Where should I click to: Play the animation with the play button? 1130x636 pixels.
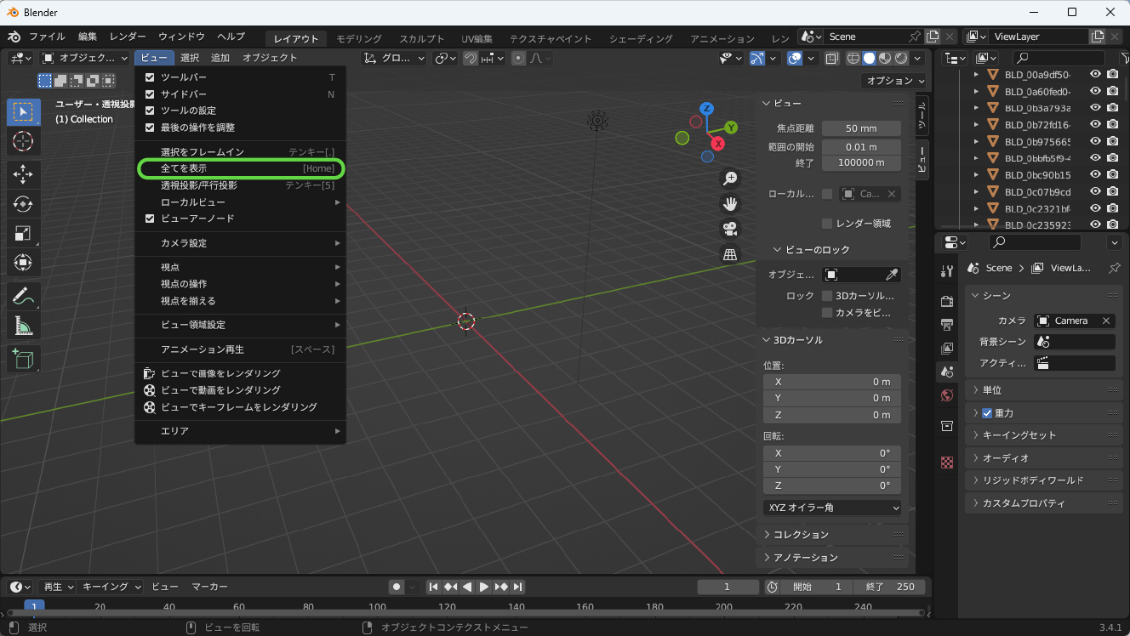coord(484,587)
